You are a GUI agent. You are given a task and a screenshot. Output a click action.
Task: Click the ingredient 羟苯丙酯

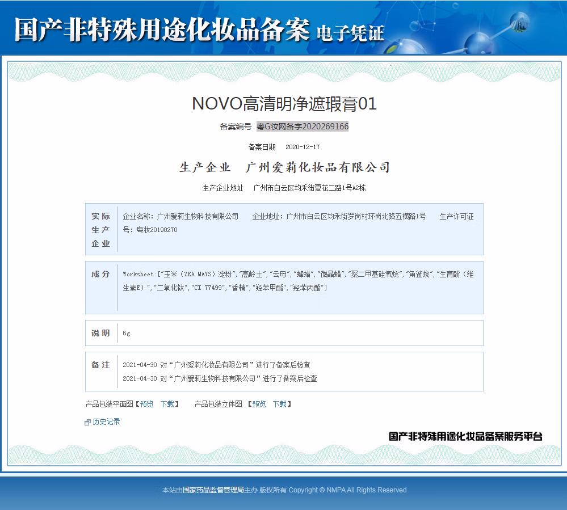[x=306, y=288]
